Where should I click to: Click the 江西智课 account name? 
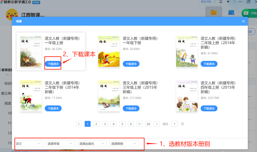(33, 15)
